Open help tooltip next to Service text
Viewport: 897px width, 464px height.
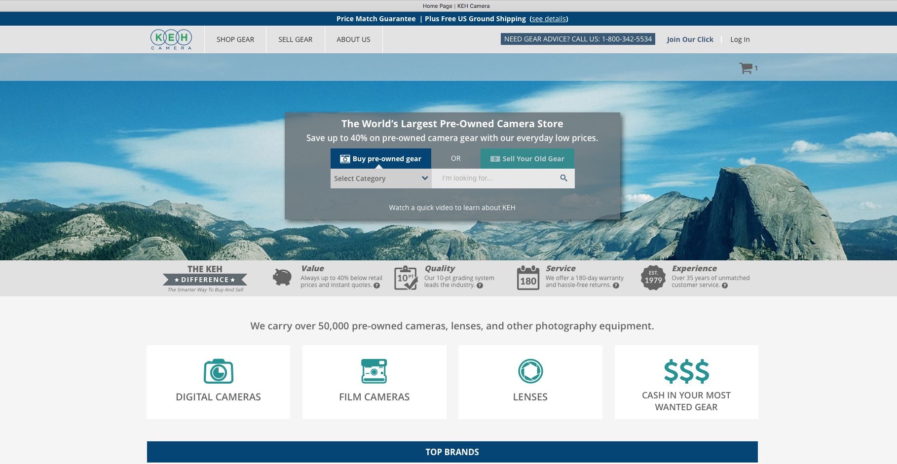[616, 286]
